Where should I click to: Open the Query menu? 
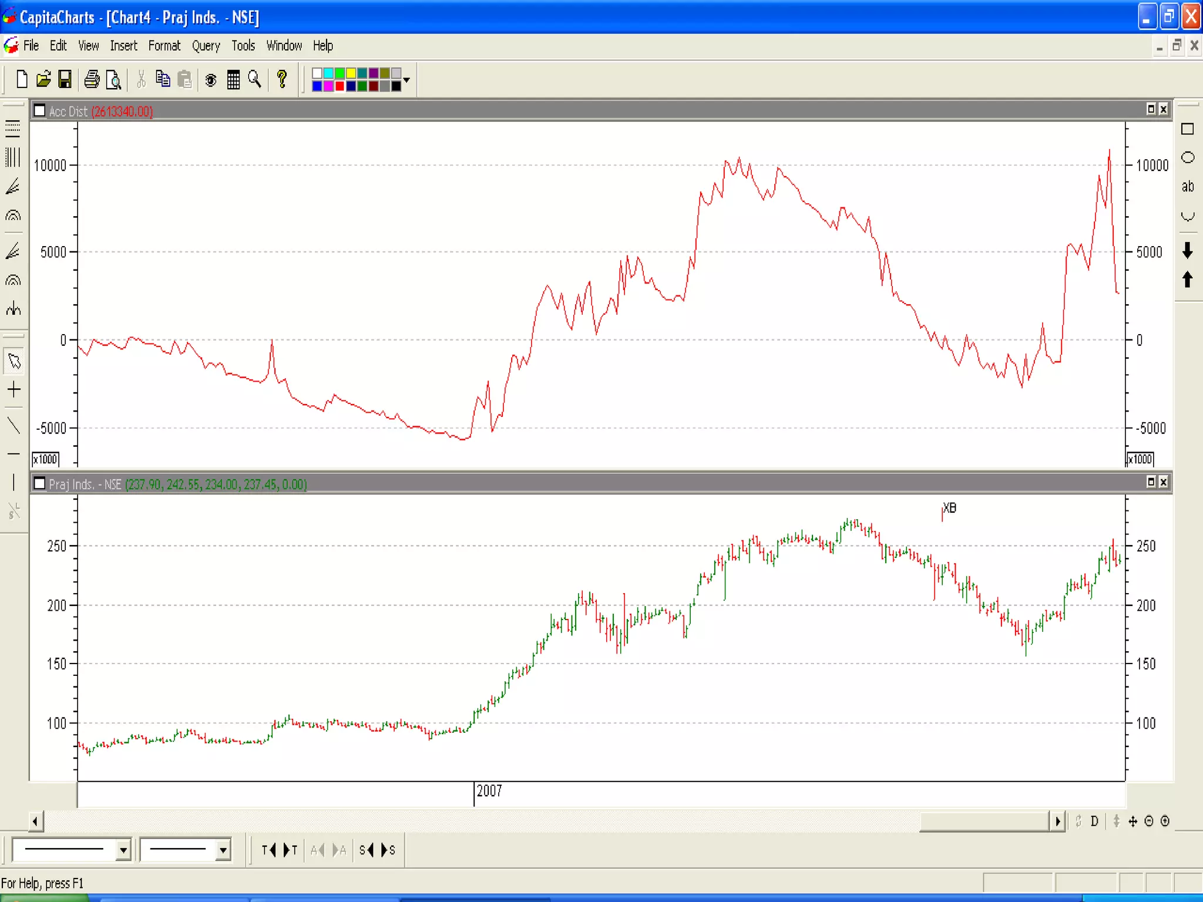coord(206,46)
